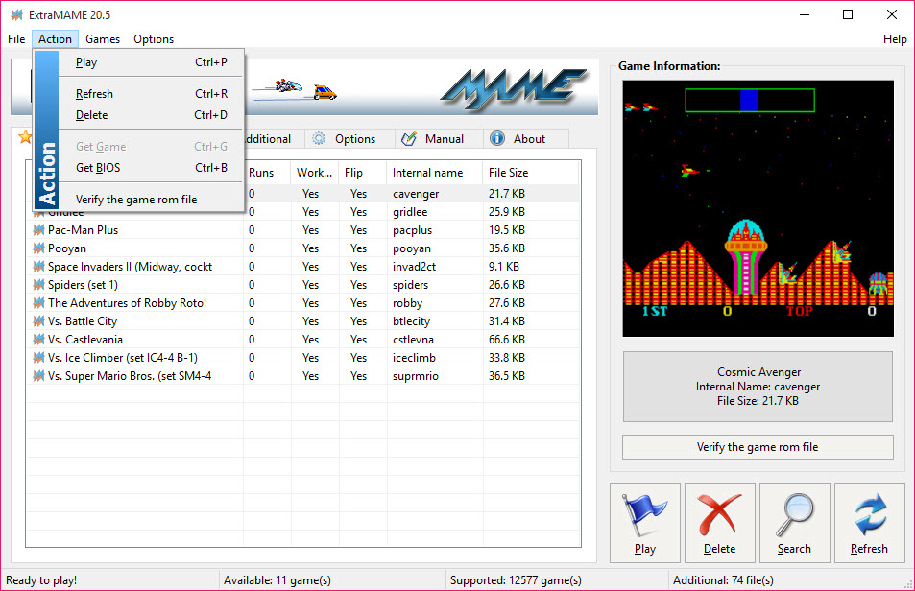The height and width of the screenshot is (591, 915).
Task: Click the icon beside The Adventures of Robby Roto!
Action: 39,303
